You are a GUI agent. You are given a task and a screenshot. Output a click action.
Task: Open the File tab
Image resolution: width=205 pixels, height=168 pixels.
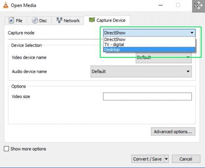tap(16, 21)
